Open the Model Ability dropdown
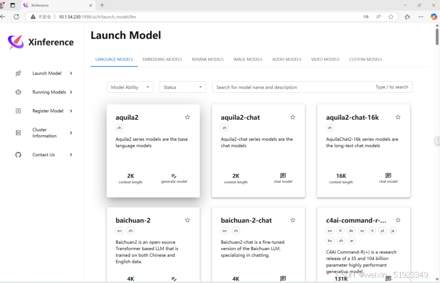 click(x=130, y=87)
